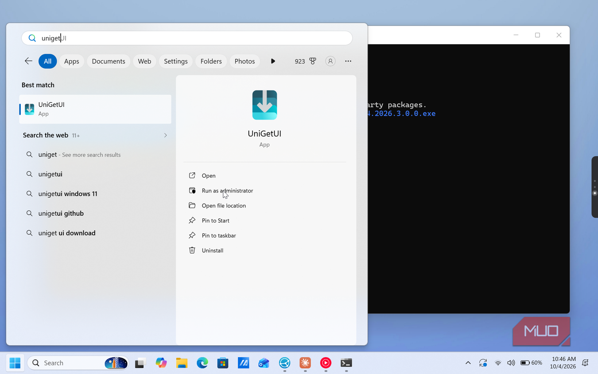Go back with the search arrow
The image size is (598, 374).
(x=29, y=61)
